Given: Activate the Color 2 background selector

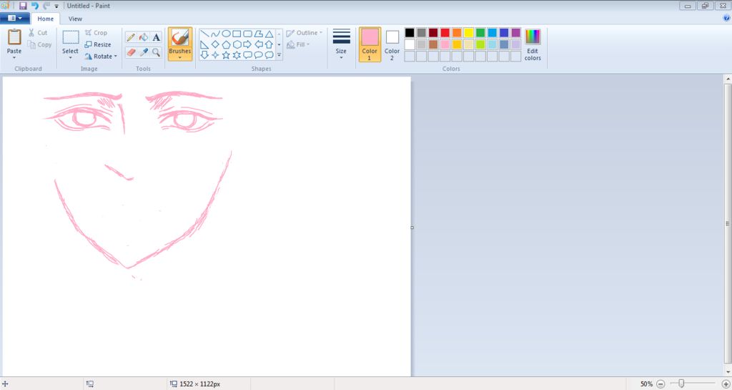Looking at the screenshot, I should click(x=392, y=44).
